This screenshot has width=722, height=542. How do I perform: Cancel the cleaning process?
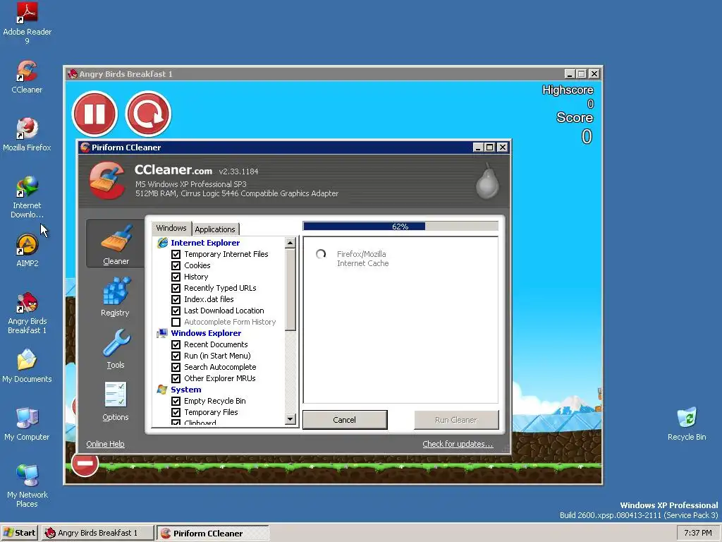pyautogui.click(x=344, y=420)
